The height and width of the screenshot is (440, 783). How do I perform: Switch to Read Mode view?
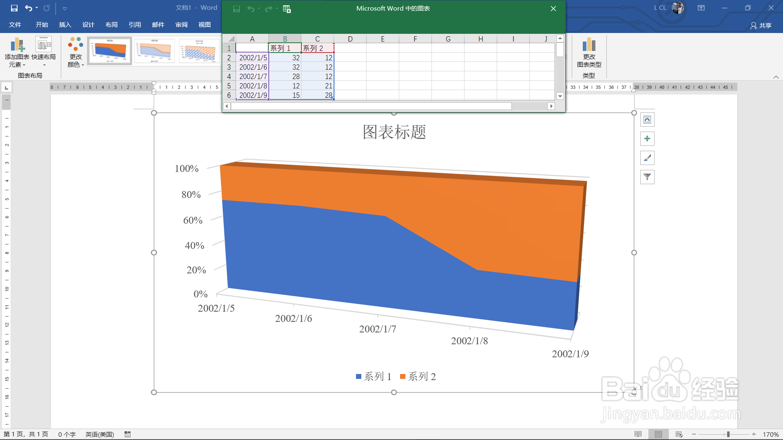638,434
